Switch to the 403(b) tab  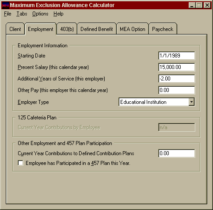coord(67,29)
